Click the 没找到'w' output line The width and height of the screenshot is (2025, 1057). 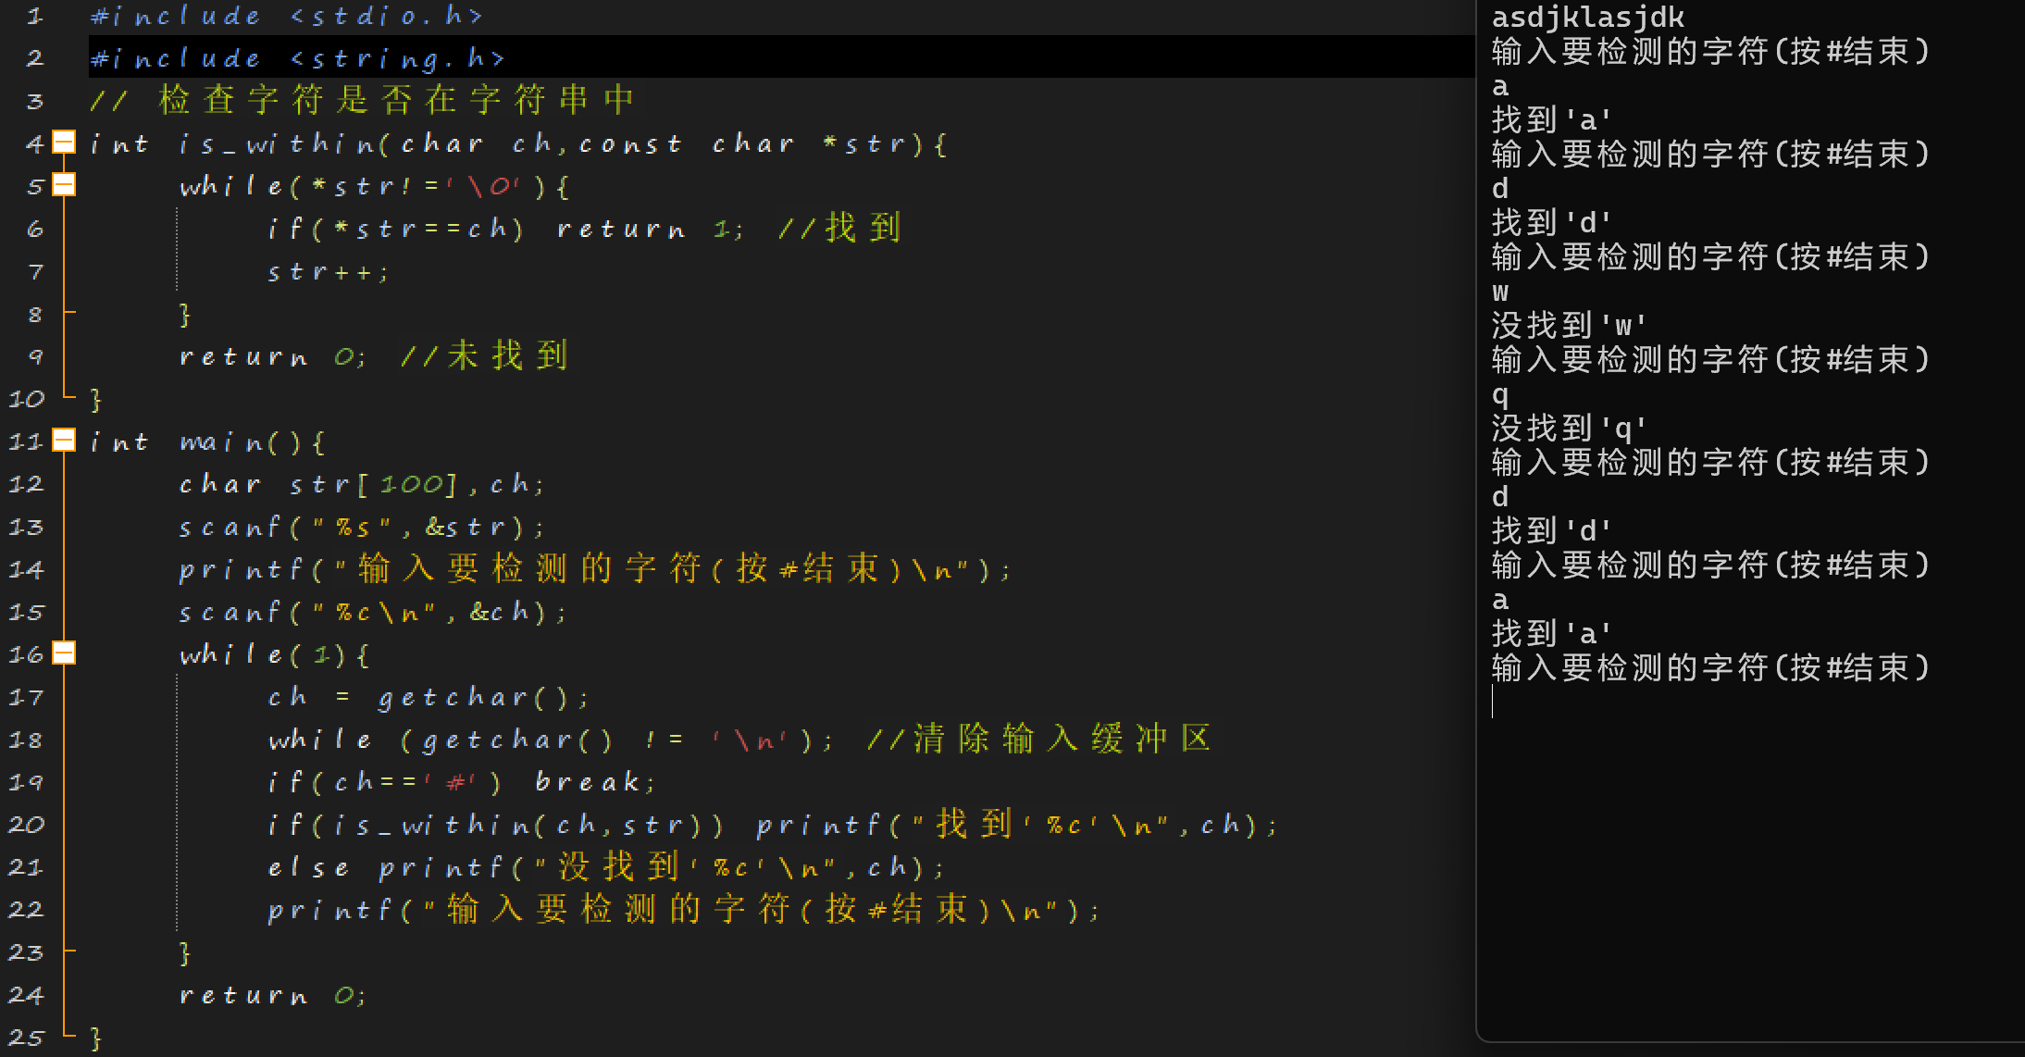1569,325
